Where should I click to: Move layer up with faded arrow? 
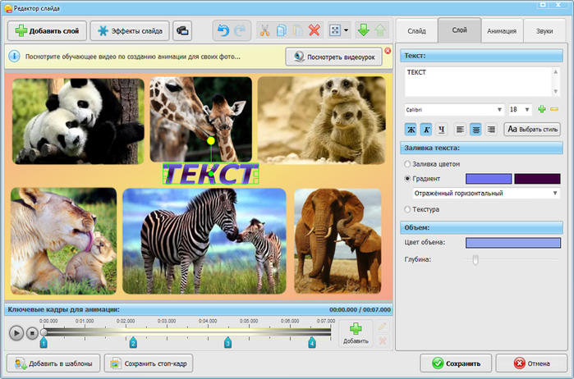coord(380,30)
